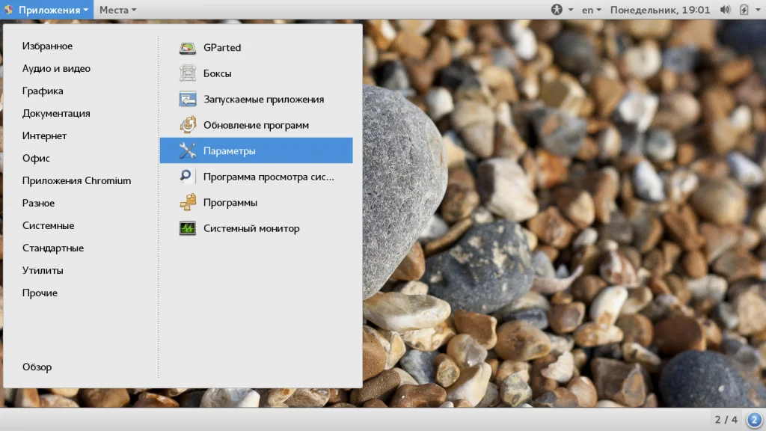
Task: Expand the system menu arrow at far right
Action: pyautogui.click(x=759, y=10)
